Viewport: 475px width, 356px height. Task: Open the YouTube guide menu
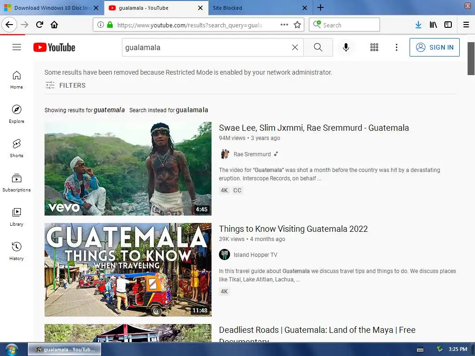17,47
